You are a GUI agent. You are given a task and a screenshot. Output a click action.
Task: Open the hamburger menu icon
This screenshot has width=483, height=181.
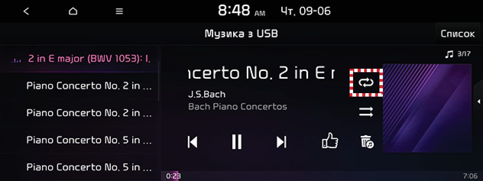tap(119, 11)
